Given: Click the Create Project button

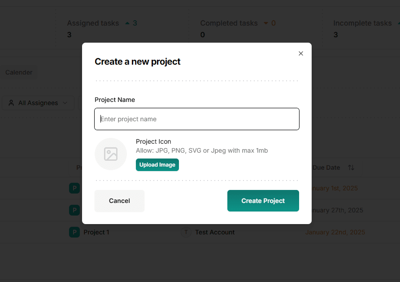Looking at the screenshot, I should [263, 201].
